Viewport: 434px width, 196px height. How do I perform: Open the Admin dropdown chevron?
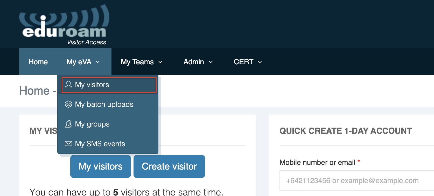coord(211,62)
